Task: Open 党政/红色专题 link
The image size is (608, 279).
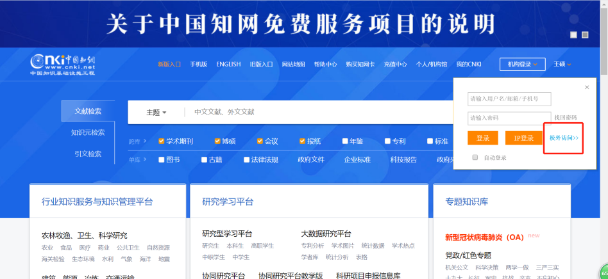Action: pyautogui.click(x=468, y=255)
